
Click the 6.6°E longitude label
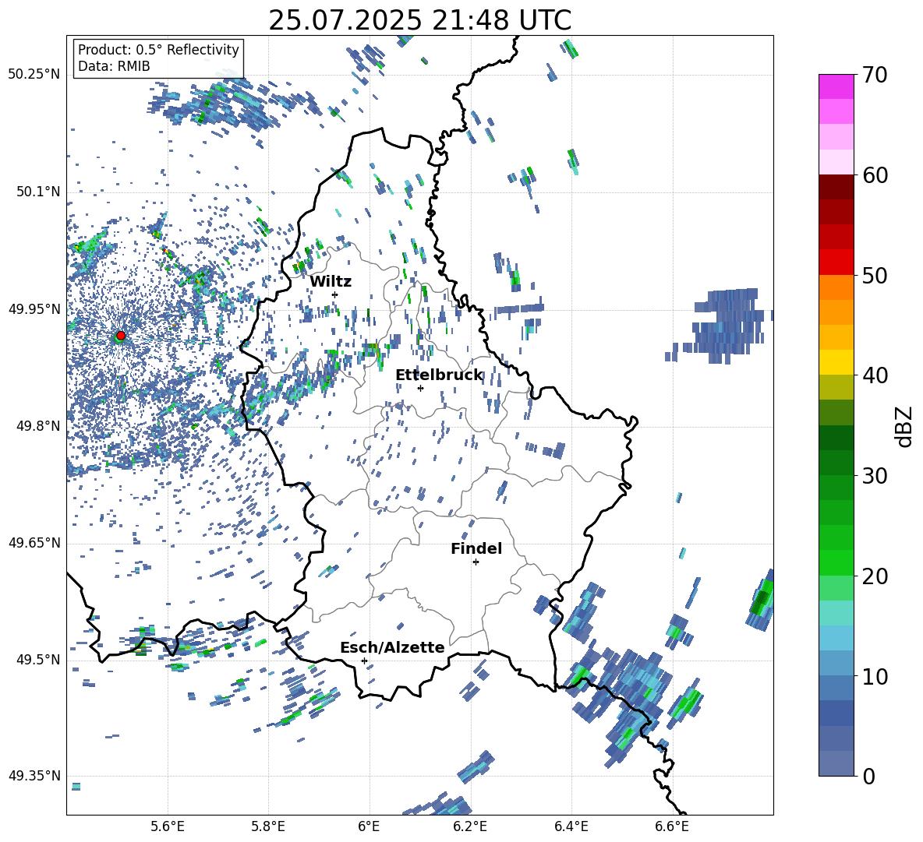(x=672, y=826)
